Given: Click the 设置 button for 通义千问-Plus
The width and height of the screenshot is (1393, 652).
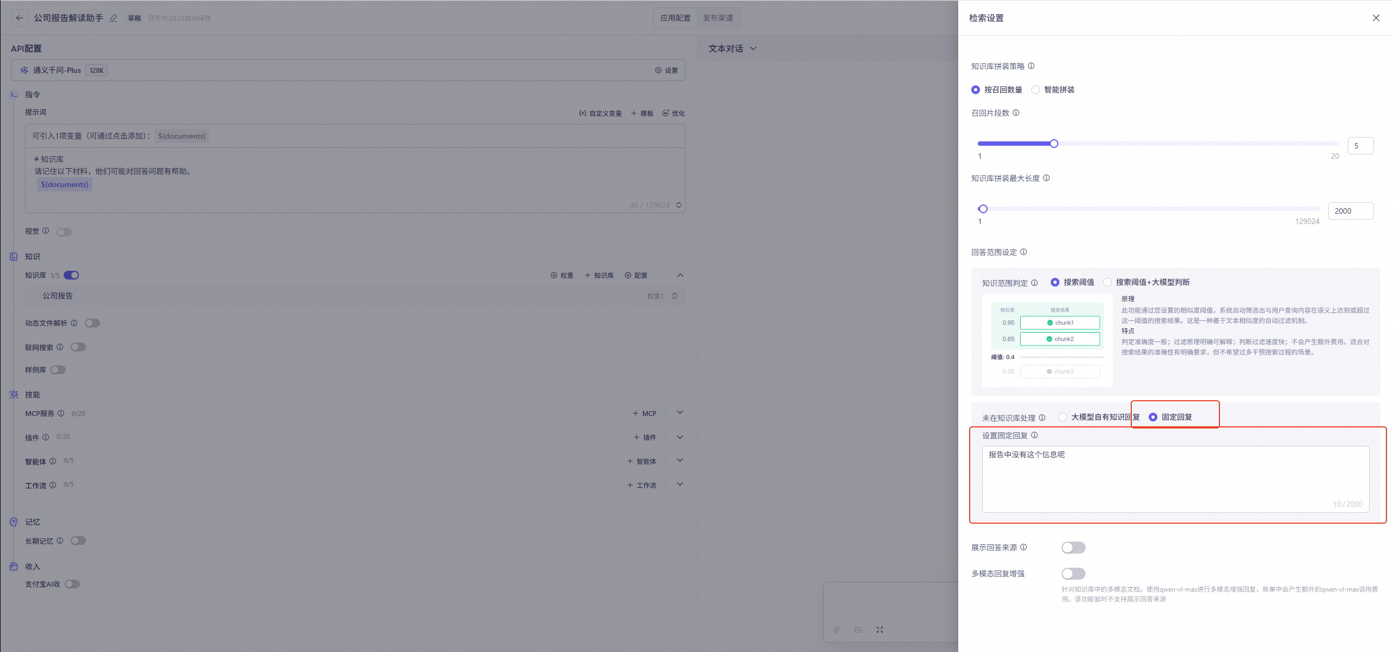Looking at the screenshot, I should tap(667, 70).
